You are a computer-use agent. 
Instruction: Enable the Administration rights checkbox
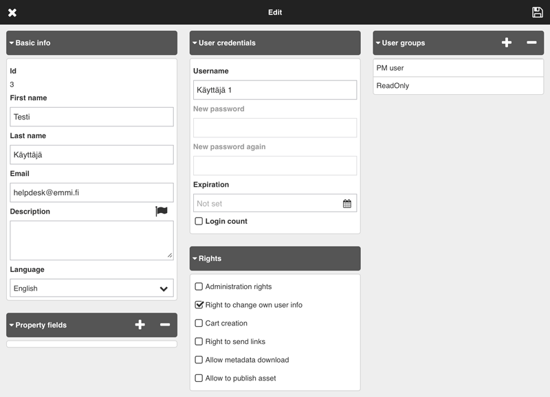[x=199, y=286]
